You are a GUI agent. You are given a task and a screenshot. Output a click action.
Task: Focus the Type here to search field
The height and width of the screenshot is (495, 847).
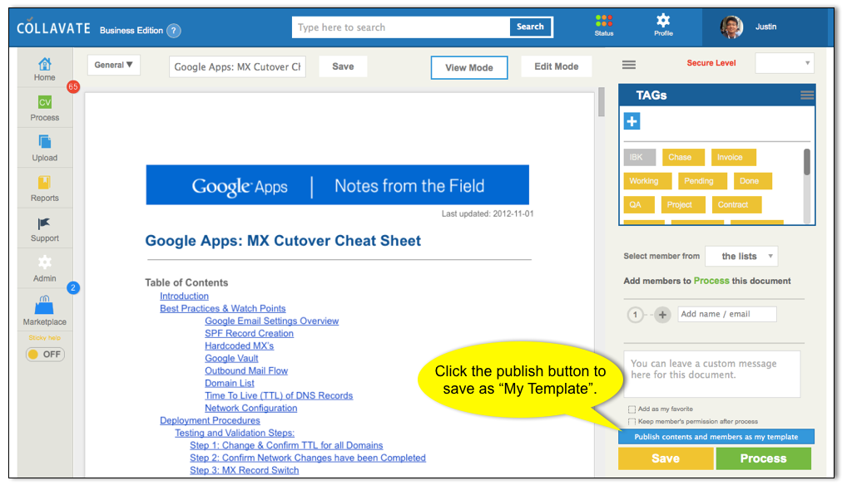401,27
